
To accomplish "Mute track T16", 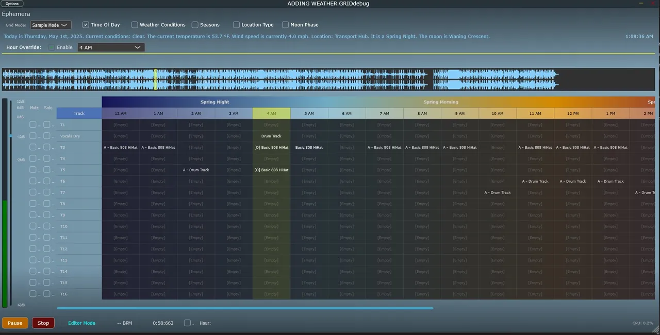I will click(33, 294).
